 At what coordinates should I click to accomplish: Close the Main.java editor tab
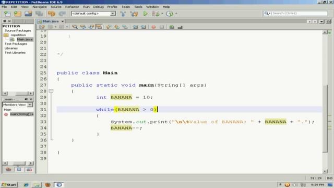coord(63,21)
